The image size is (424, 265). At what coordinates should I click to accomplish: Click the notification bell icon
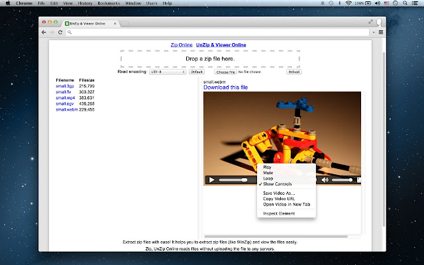coord(323,3)
